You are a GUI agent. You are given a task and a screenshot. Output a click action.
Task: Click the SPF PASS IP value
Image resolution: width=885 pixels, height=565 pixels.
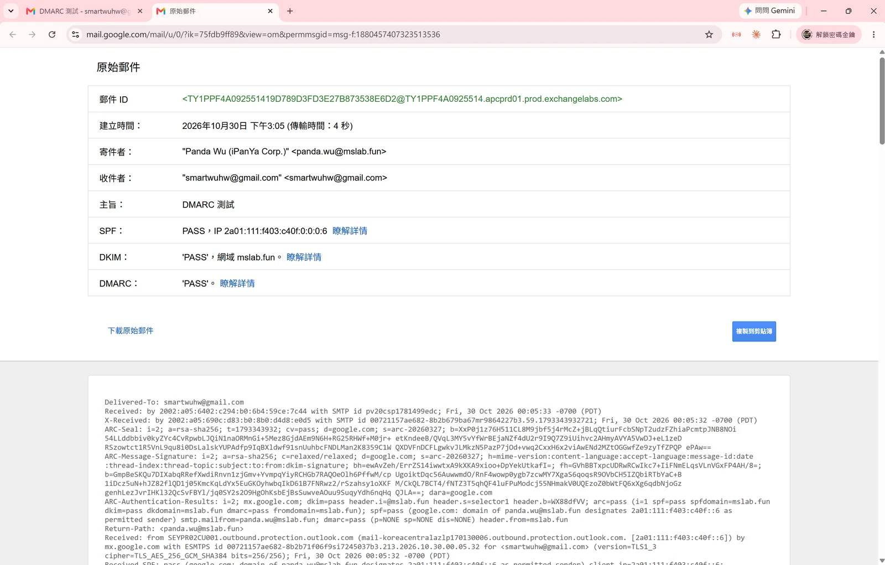click(x=254, y=231)
